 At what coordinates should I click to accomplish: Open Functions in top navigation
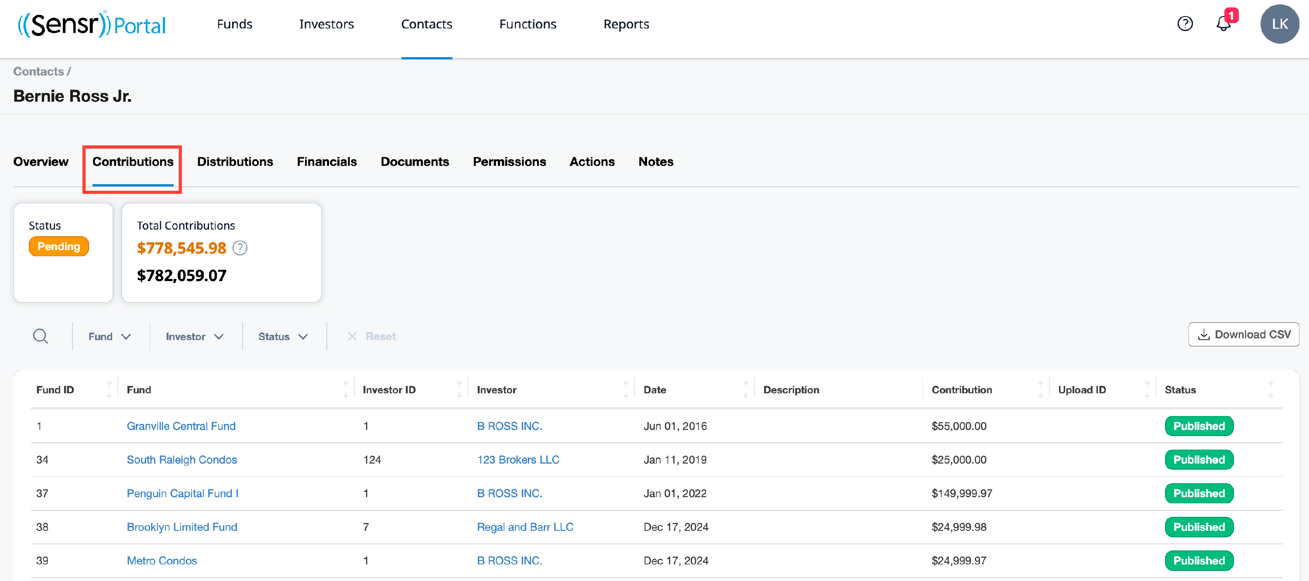[528, 24]
